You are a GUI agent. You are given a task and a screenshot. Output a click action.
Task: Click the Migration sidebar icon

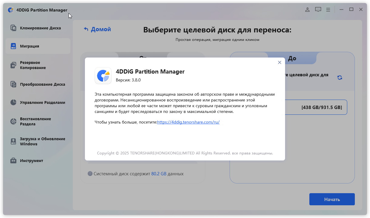[13, 46]
